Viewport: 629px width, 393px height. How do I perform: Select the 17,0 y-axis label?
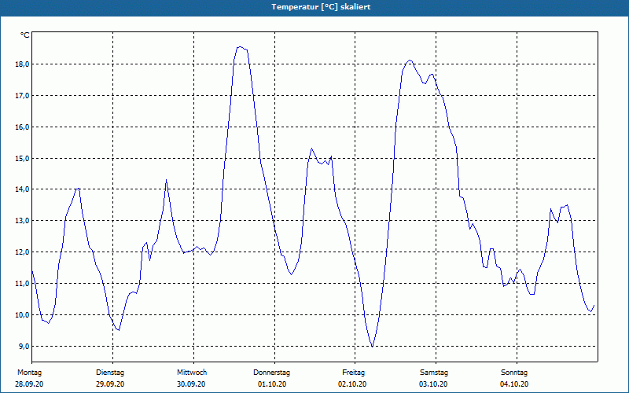pos(22,95)
